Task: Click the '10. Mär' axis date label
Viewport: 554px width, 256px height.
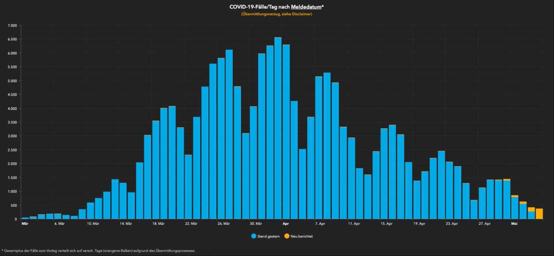Action: point(93,223)
